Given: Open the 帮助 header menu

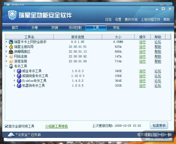Looking at the screenshot, I should (x=167, y=19).
